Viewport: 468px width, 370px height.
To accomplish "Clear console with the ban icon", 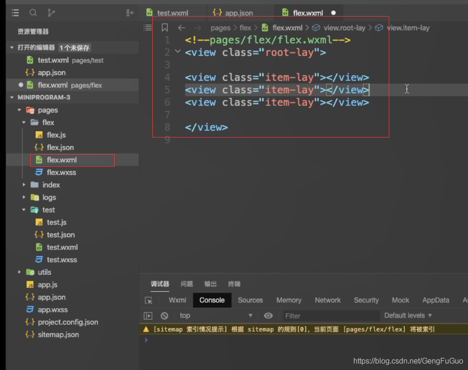I will point(165,316).
